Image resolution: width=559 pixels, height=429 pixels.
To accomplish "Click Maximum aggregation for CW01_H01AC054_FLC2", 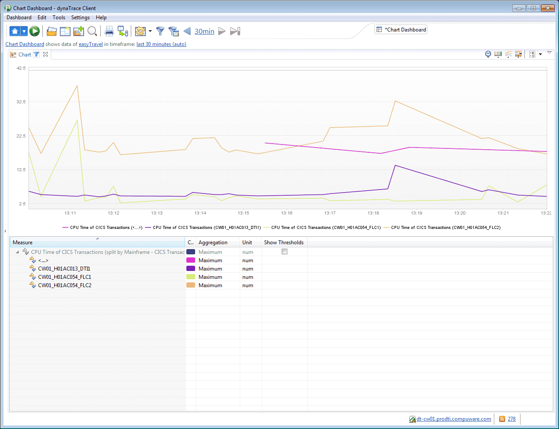I will (210, 285).
